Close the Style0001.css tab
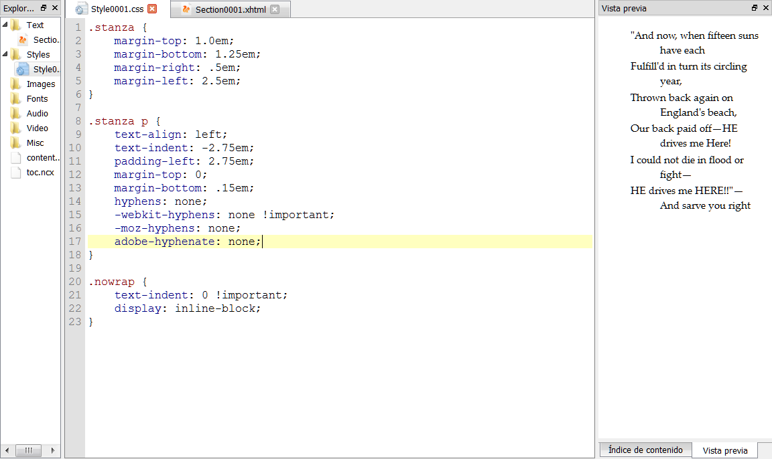 (153, 9)
